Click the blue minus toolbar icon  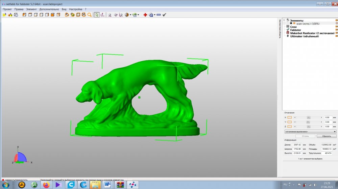(x=159, y=15)
